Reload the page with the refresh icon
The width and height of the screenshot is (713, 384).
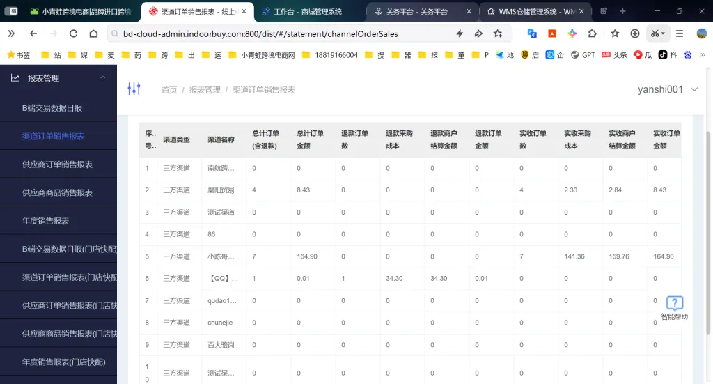coord(73,33)
